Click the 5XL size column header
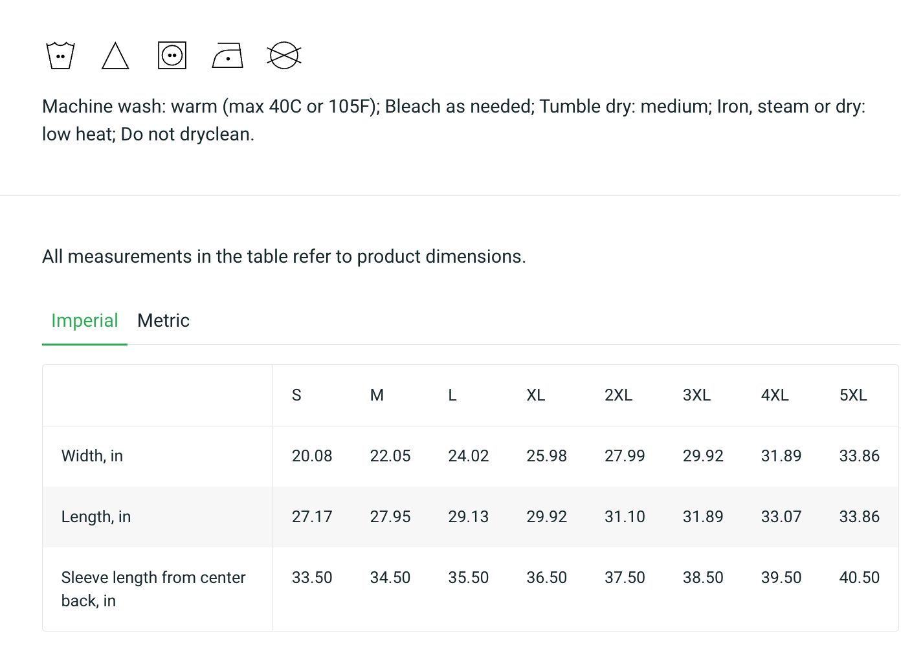The image size is (923, 660). click(x=853, y=395)
